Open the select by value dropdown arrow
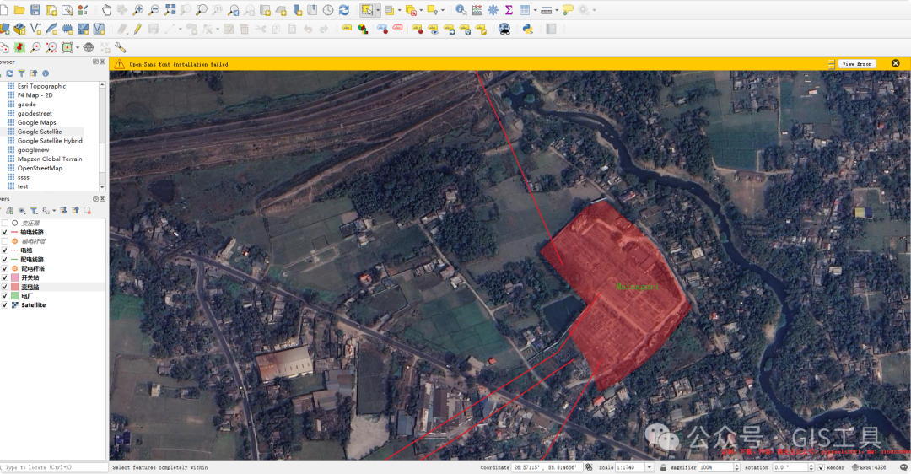Screen dimensions: 911x474 click(x=399, y=10)
